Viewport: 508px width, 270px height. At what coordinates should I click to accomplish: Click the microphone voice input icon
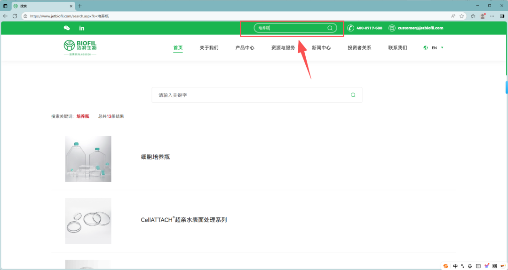pyautogui.click(x=470, y=266)
